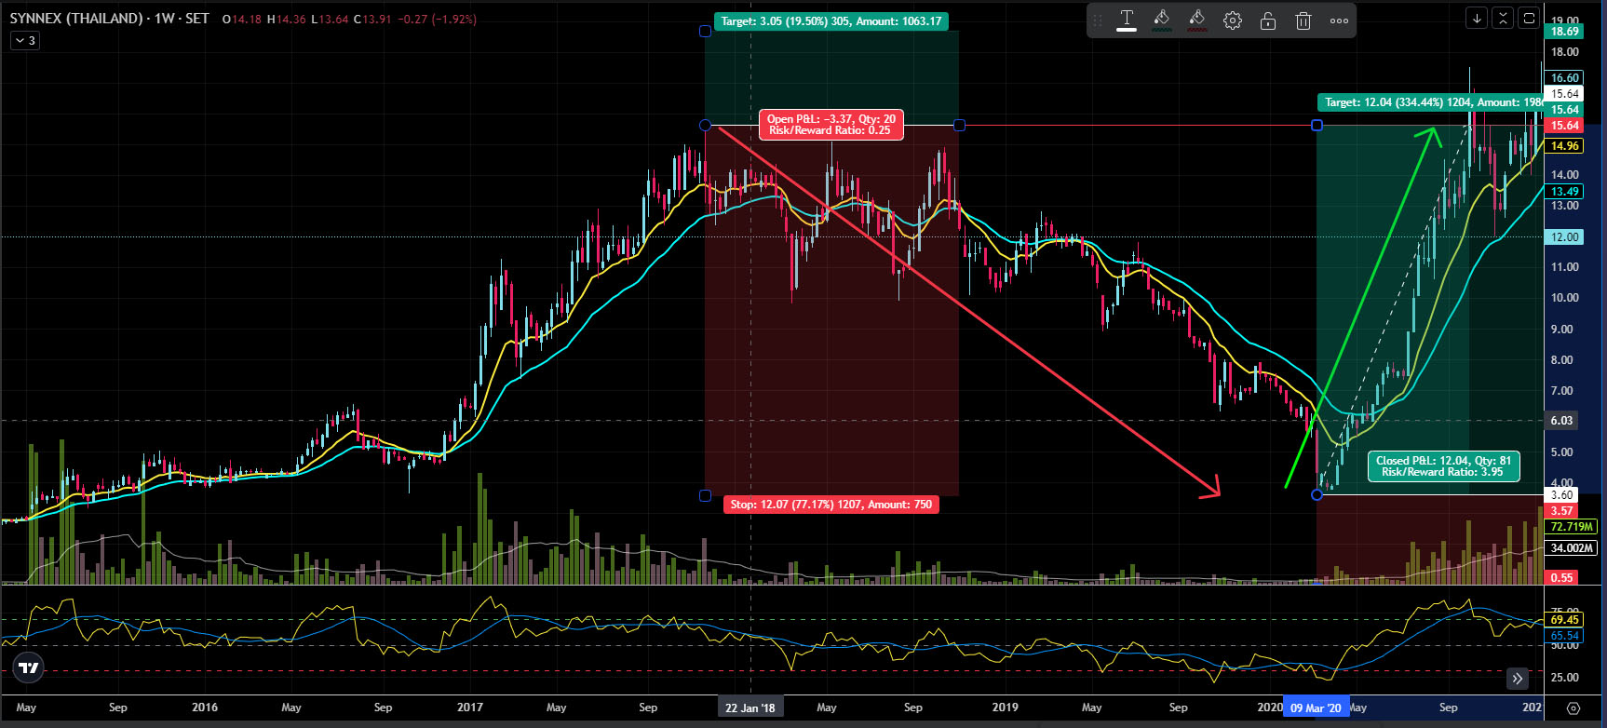
Task: Click the 18.69 green price label
Action: 1564,32
